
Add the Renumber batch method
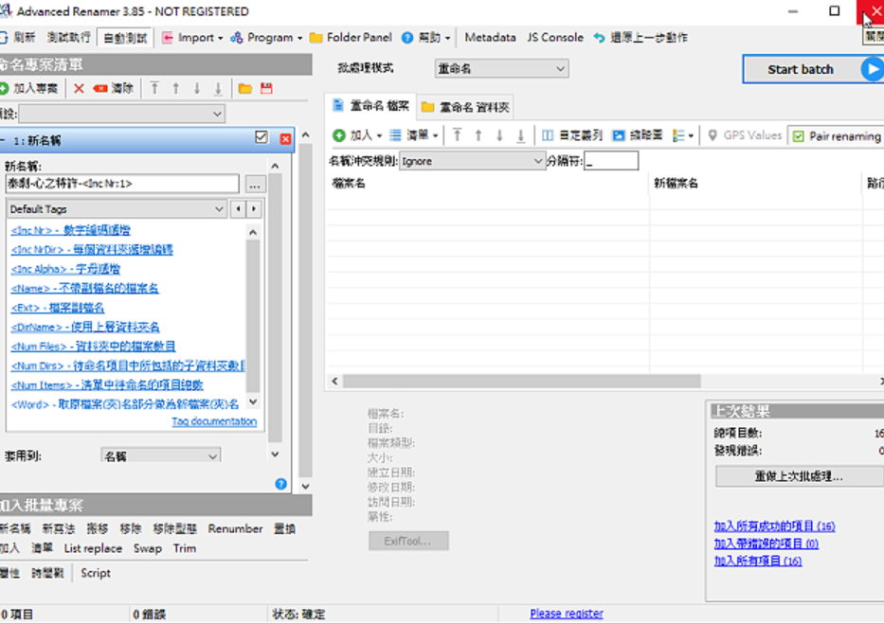coord(235,528)
